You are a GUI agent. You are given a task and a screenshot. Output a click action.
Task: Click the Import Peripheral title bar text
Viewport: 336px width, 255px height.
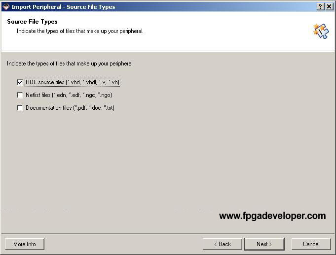click(63, 7)
